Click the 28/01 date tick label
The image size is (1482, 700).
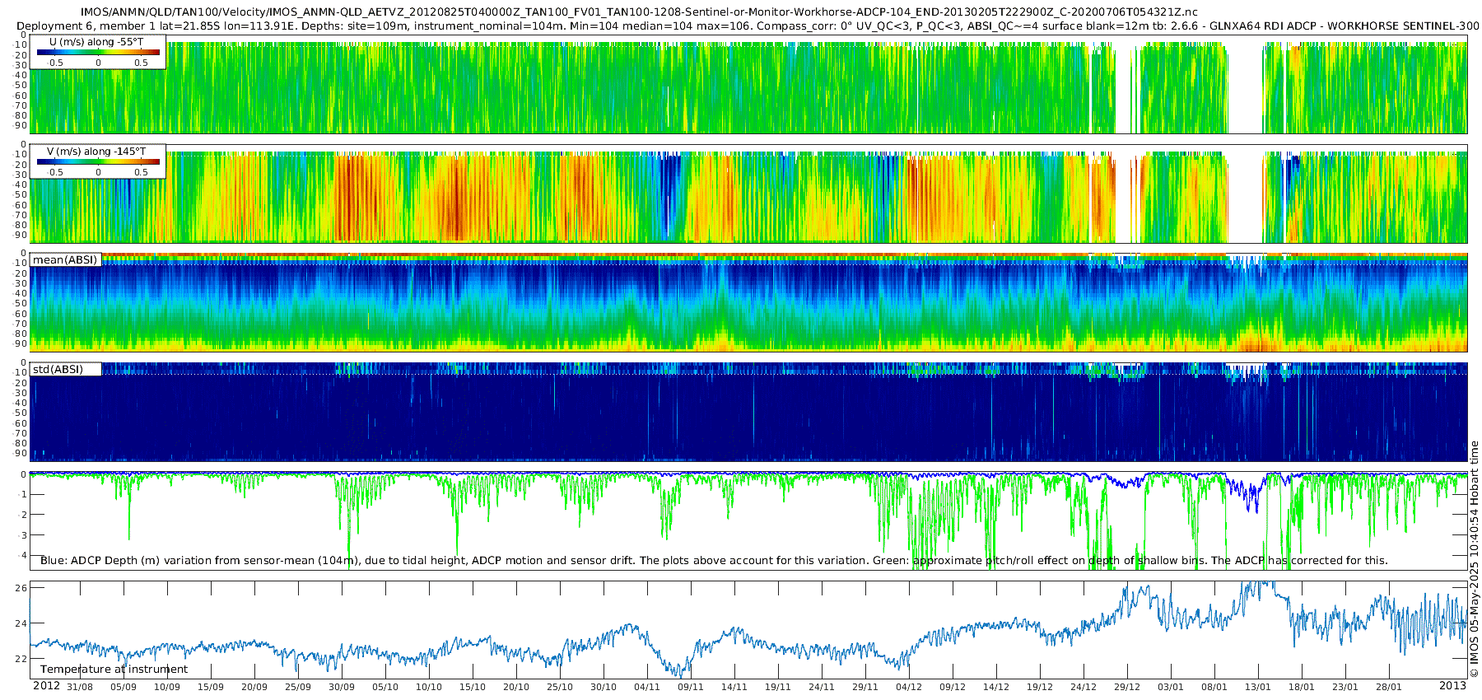click(1388, 687)
